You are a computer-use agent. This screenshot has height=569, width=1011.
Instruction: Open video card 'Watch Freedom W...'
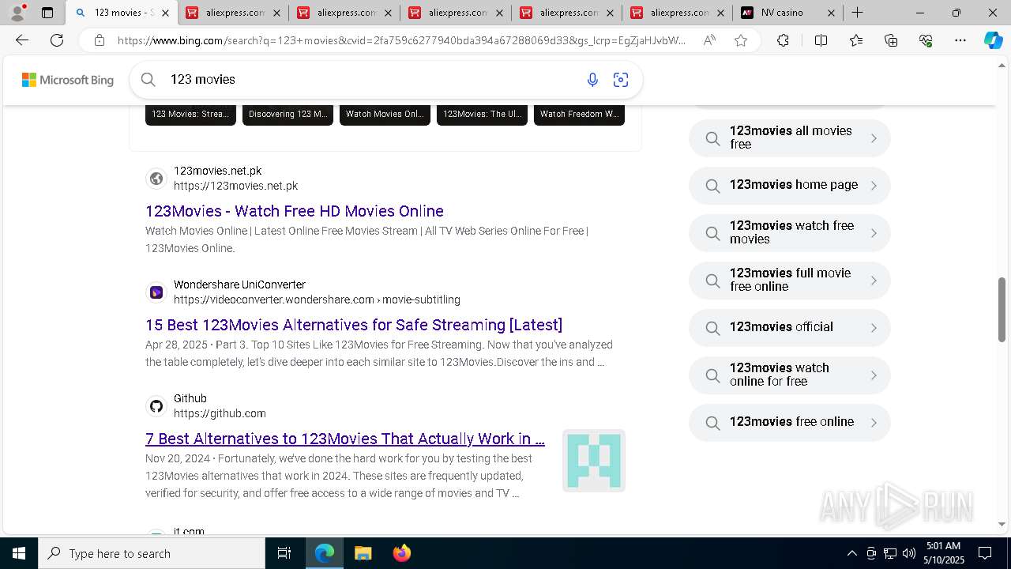pos(579,115)
